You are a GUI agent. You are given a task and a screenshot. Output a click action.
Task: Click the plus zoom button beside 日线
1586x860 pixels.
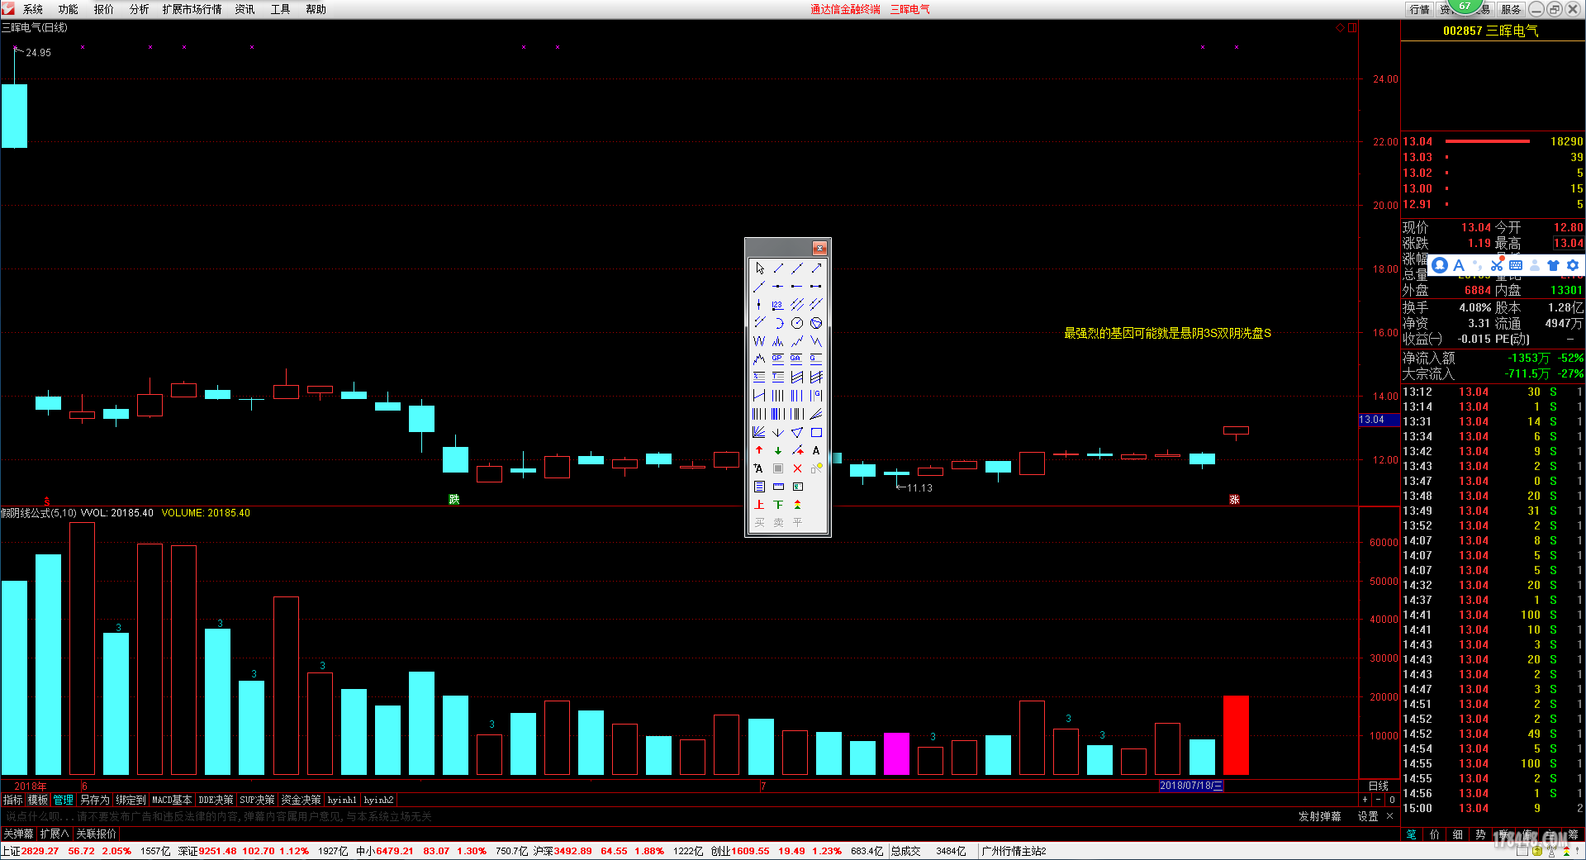point(1365,800)
